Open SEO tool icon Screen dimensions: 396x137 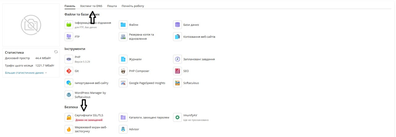click(x=177, y=71)
